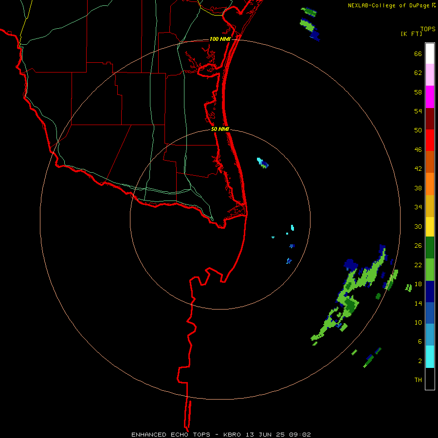
Task: Click the 26 legend value
Action: coord(418,246)
